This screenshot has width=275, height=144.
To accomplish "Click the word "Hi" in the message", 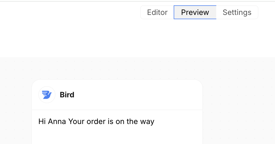I will click(42, 122).
